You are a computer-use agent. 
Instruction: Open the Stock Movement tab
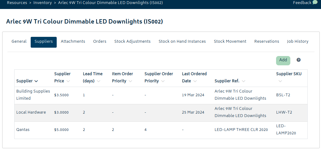click(x=230, y=41)
